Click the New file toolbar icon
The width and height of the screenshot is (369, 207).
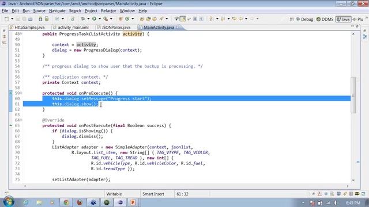coord(6,19)
